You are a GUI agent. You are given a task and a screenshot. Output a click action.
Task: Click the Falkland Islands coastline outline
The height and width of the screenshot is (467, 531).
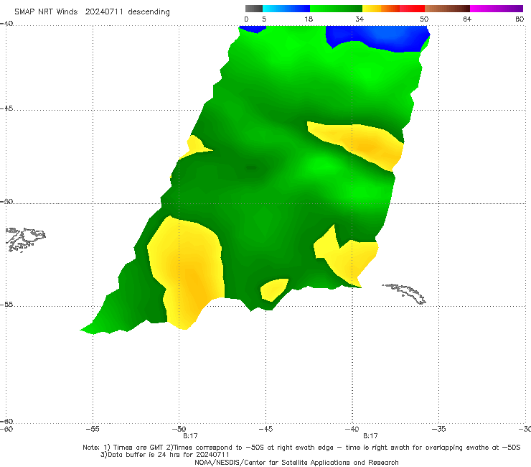(26, 239)
